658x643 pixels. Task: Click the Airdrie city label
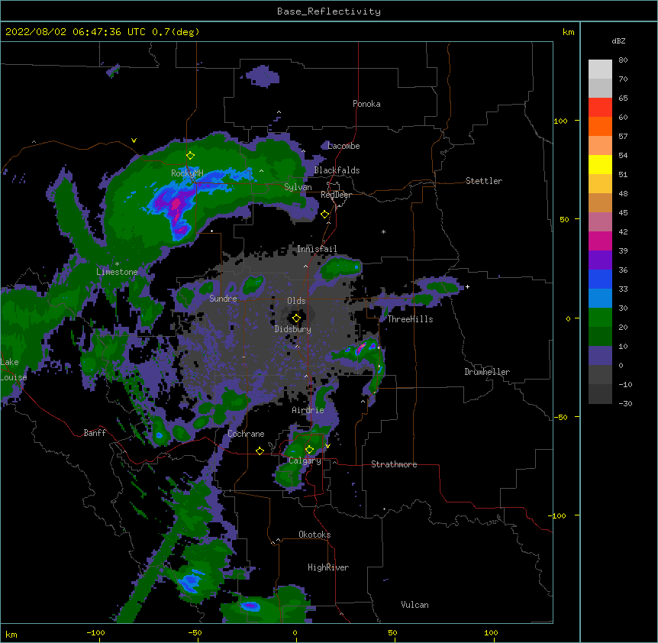[308, 410]
